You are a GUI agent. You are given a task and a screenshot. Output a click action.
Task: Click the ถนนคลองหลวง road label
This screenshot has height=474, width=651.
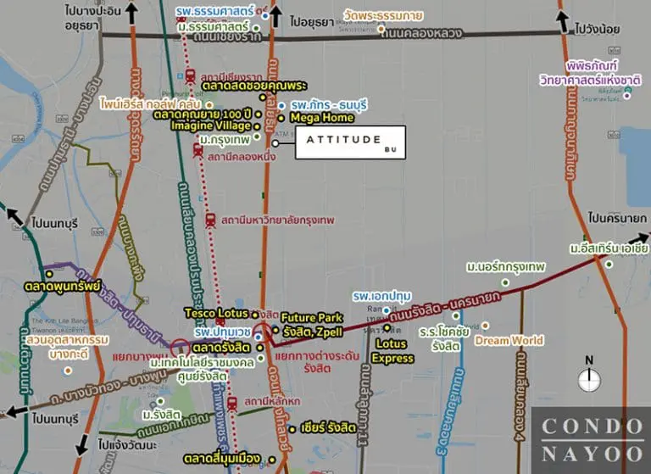tap(421, 32)
